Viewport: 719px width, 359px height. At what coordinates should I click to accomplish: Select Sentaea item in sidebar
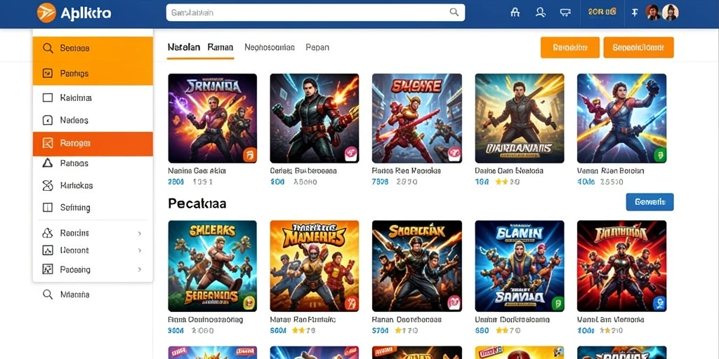(93, 48)
